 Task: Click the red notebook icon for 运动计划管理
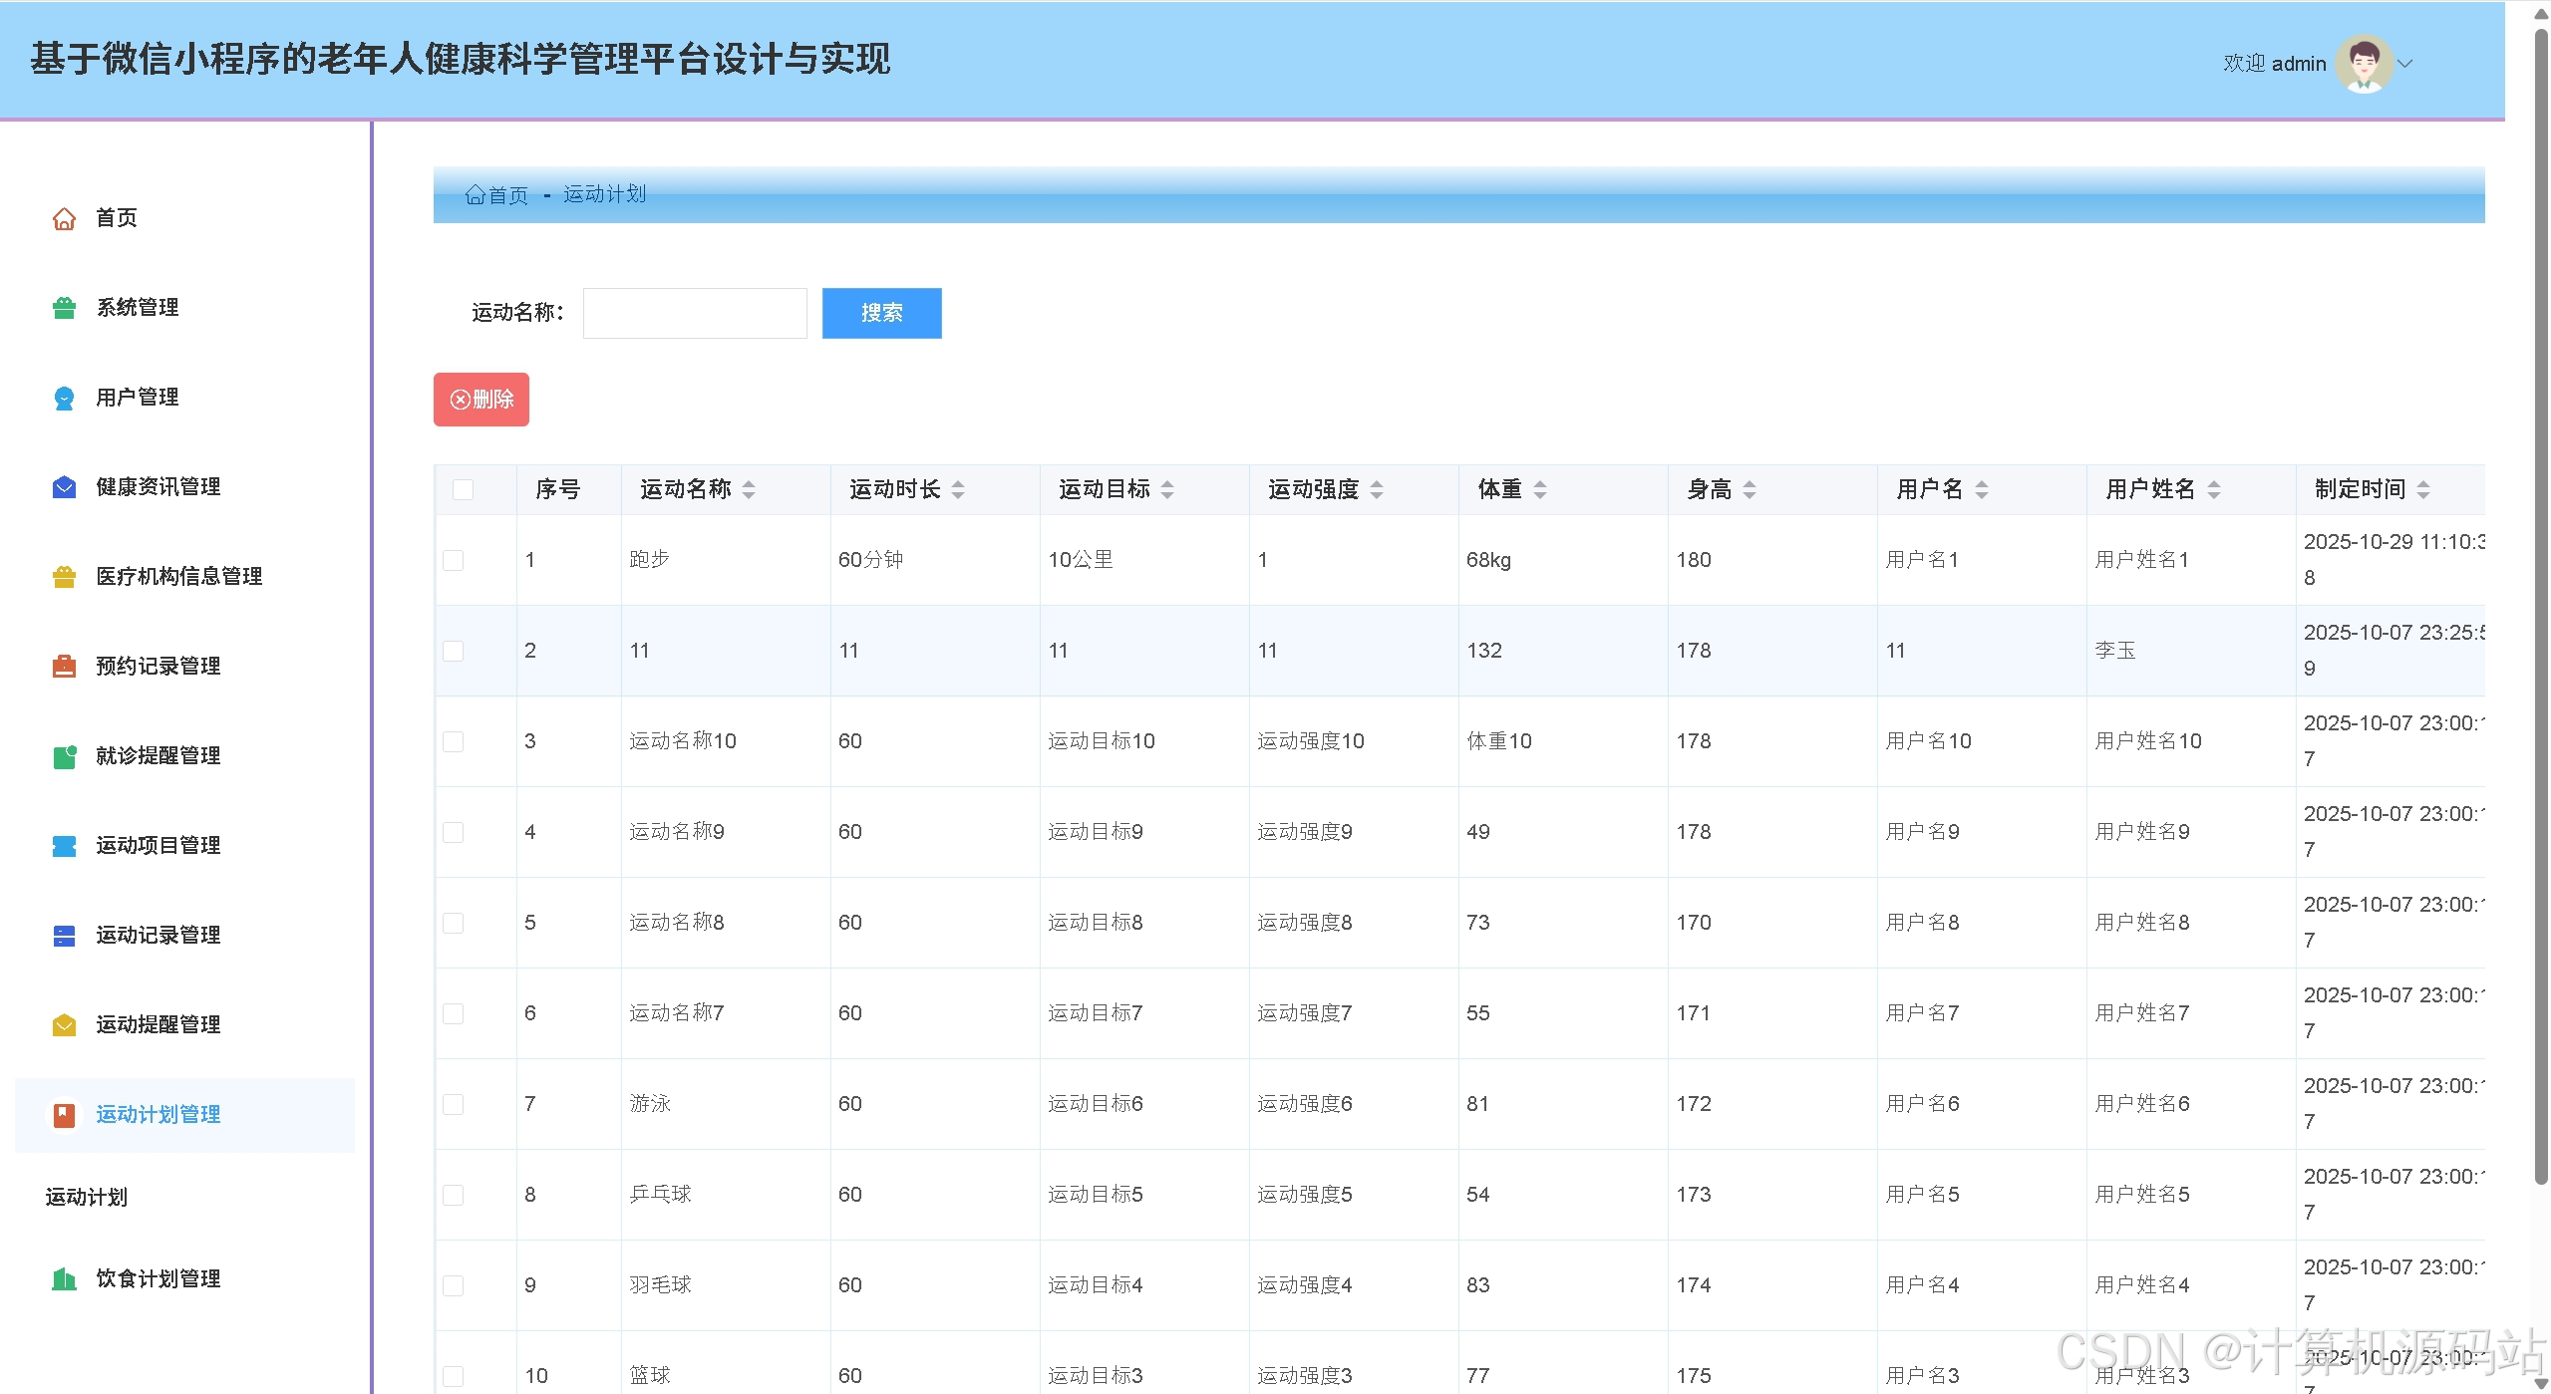tap(64, 1115)
